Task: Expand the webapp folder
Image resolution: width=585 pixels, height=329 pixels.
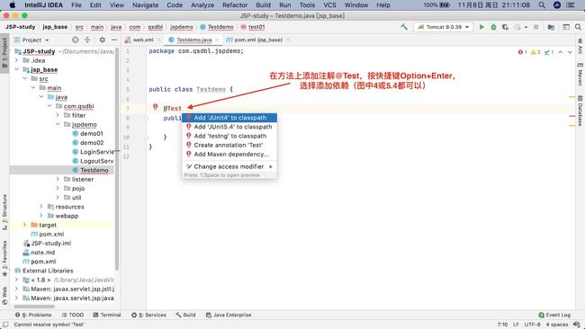Action: (x=41, y=216)
